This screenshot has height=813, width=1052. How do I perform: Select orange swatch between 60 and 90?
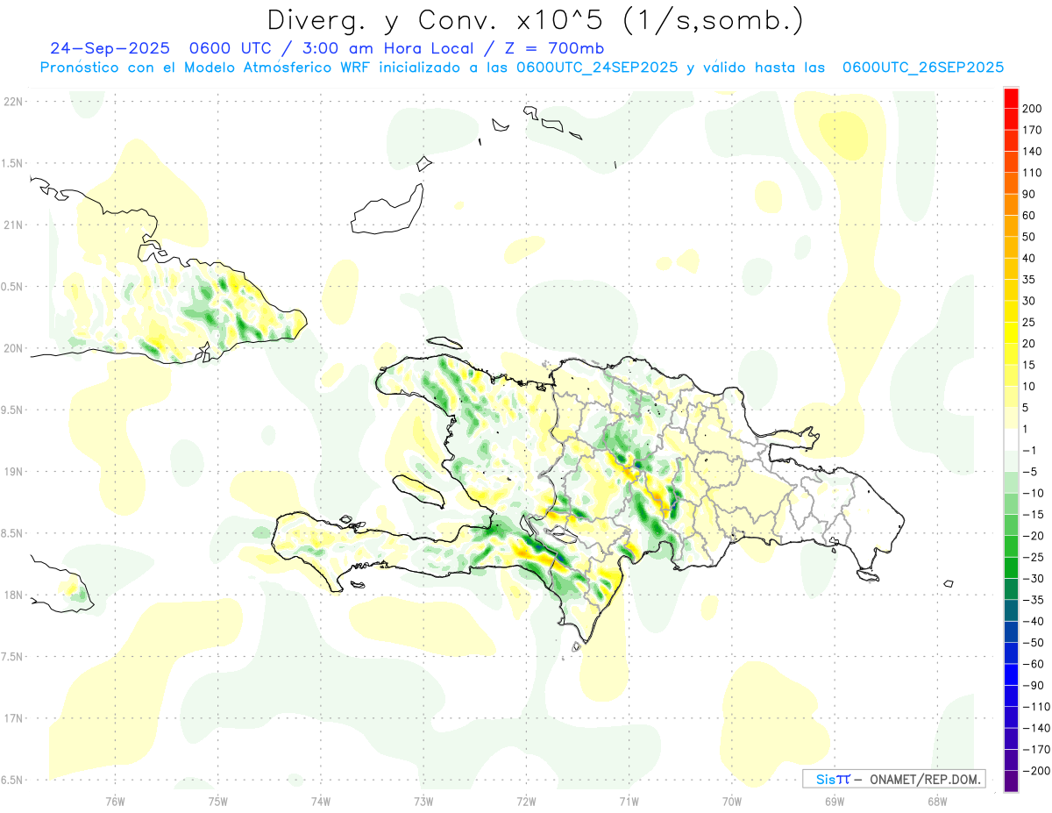[x=1011, y=204]
